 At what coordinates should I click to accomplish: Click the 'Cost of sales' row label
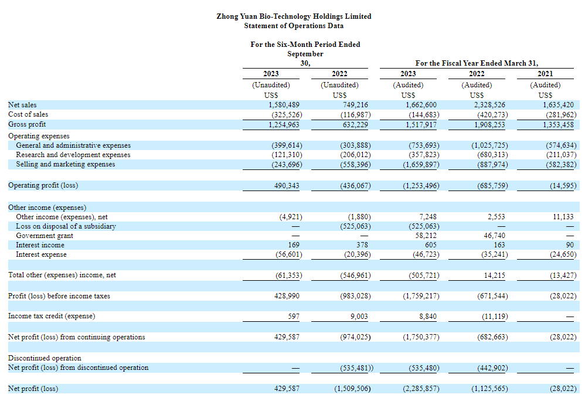pyautogui.click(x=28, y=114)
